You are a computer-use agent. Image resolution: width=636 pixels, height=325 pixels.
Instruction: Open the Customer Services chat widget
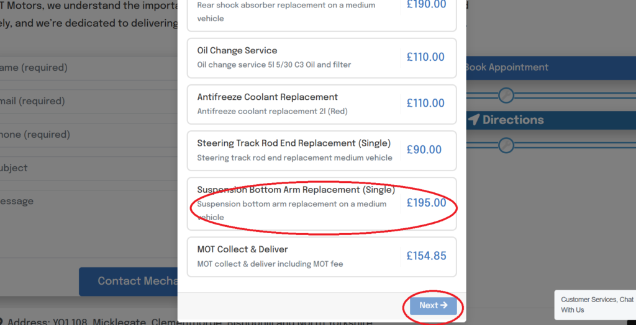[596, 305]
